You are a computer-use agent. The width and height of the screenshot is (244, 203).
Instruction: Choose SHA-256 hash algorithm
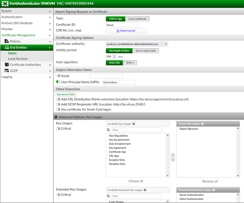pos(114,63)
